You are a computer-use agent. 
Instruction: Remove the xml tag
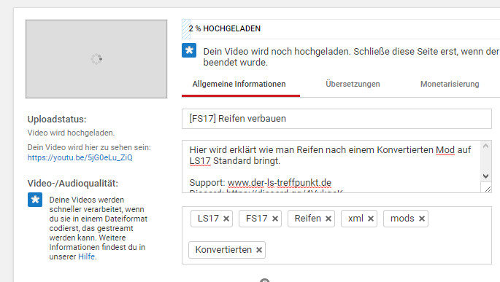pos(371,219)
